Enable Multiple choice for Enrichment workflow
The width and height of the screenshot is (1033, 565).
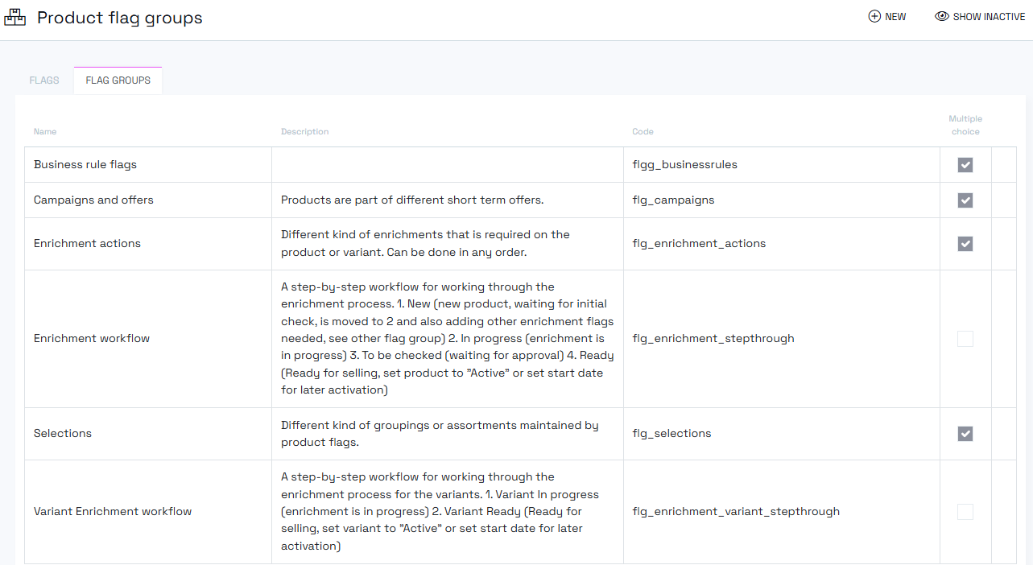(965, 339)
